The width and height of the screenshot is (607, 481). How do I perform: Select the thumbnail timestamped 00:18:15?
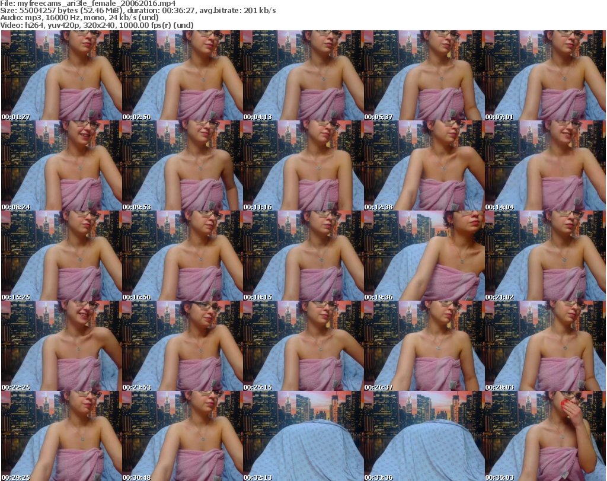coord(303,256)
